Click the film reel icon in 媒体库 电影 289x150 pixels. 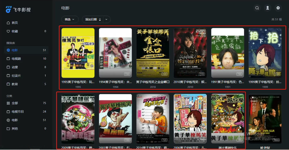click(x=8, y=50)
